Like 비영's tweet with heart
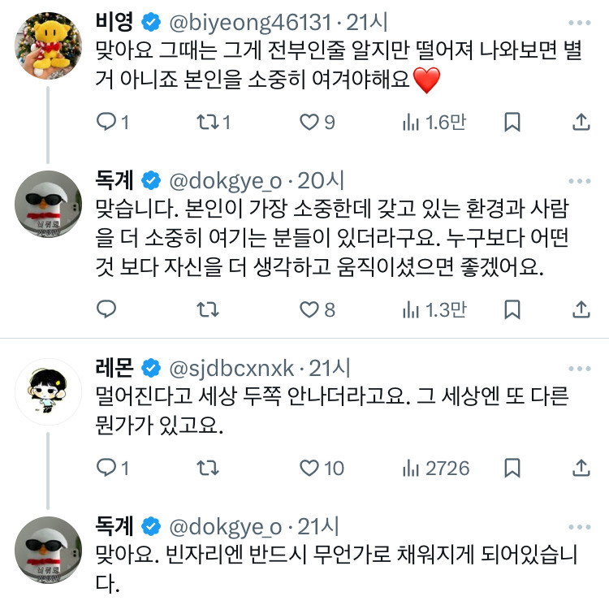Viewport: 609px width, 605px height. 309,123
